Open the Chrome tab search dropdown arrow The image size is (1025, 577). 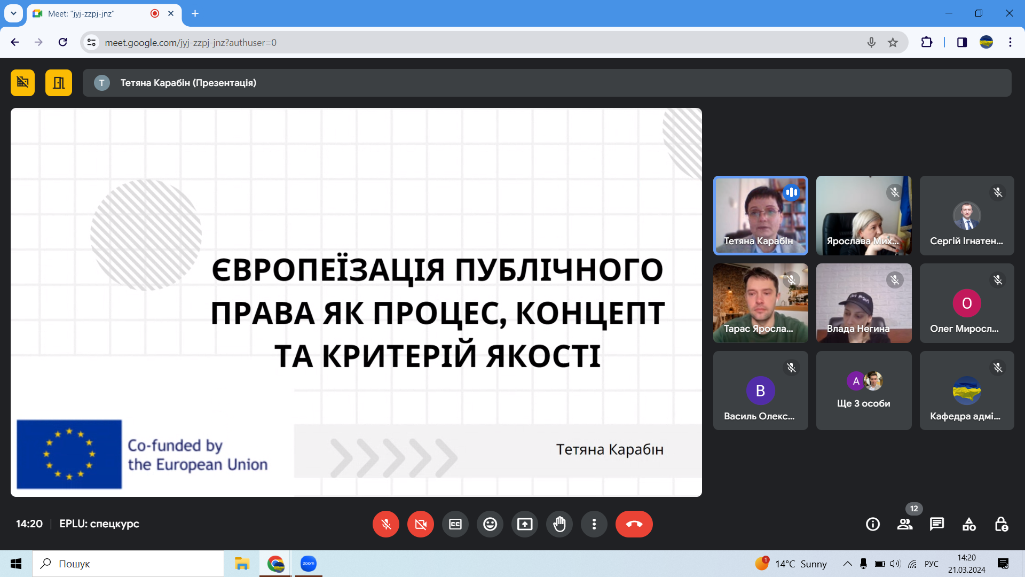pyautogui.click(x=13, y=13)
